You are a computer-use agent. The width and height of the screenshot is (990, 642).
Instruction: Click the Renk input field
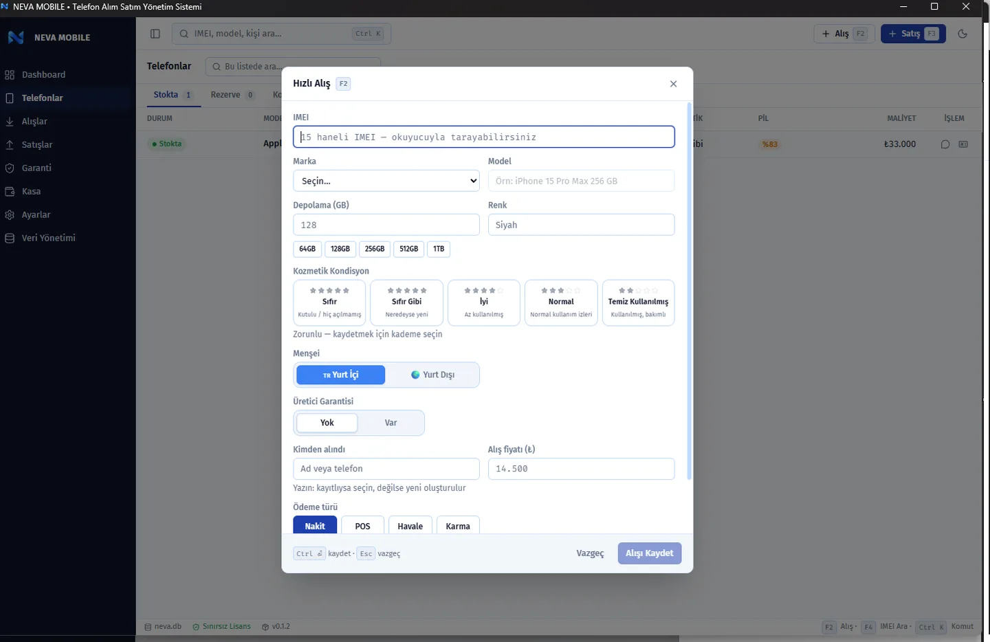coord(581,225)
